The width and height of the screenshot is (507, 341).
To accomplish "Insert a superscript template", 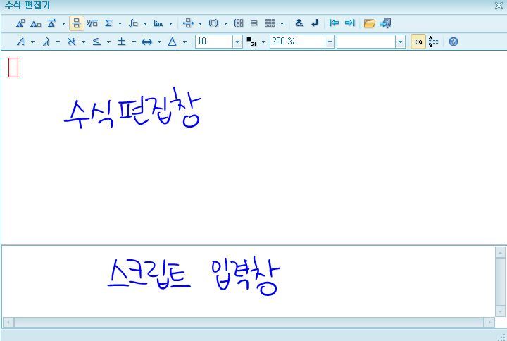I will point(20,23).
